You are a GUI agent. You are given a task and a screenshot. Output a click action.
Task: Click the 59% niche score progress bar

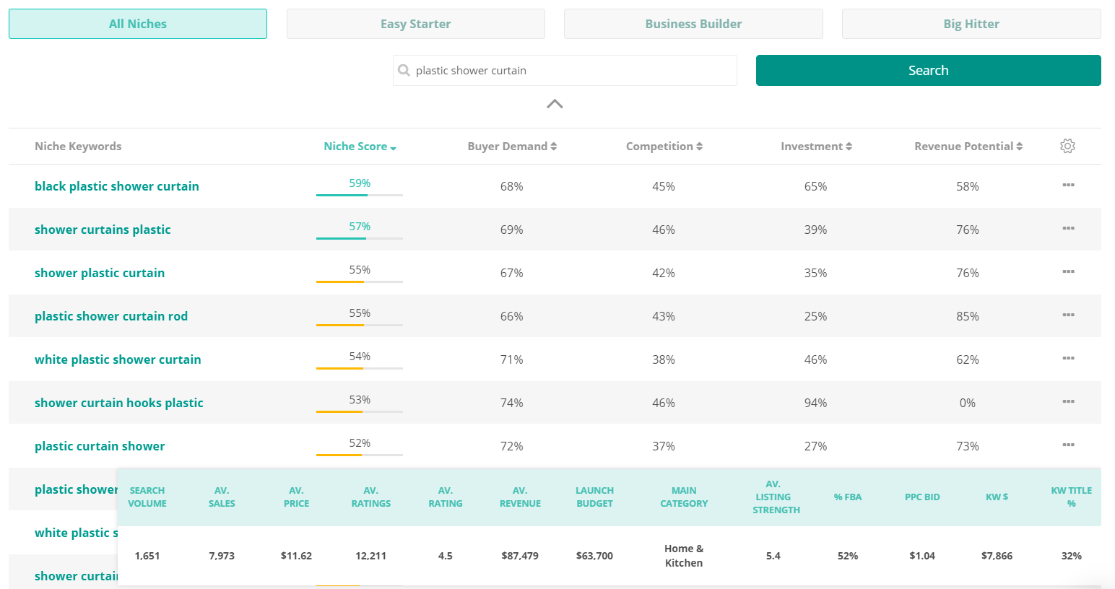360,195
